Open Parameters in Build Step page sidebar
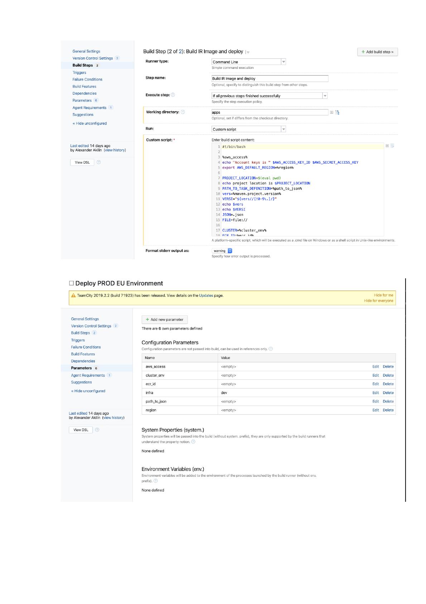The image size is (426, 604). [82, 100]
